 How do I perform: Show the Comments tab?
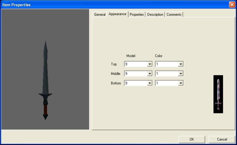[174, 15]
